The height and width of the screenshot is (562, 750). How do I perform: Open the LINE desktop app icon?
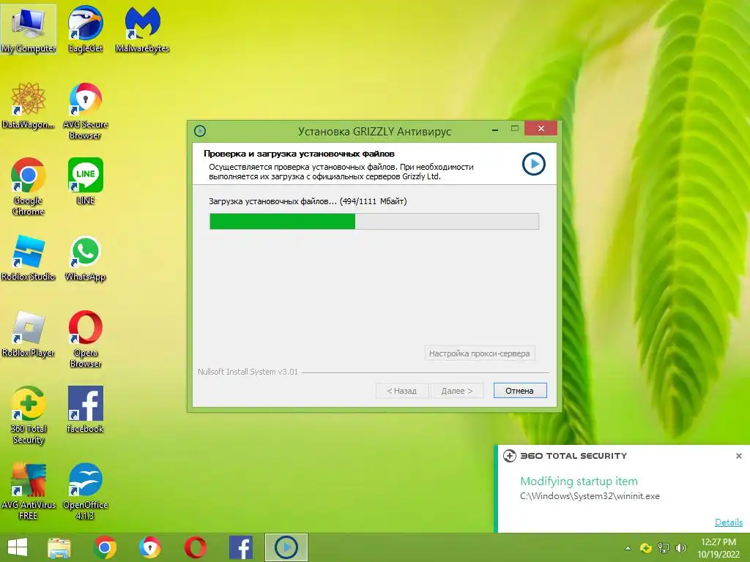pos(85,181)
